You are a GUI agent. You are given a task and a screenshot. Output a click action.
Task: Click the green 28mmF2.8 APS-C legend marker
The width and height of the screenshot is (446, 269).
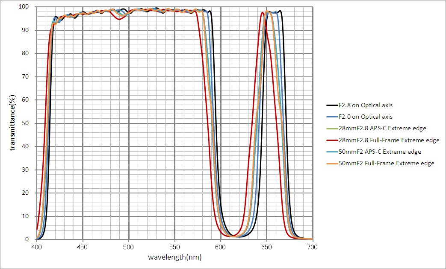332,128
